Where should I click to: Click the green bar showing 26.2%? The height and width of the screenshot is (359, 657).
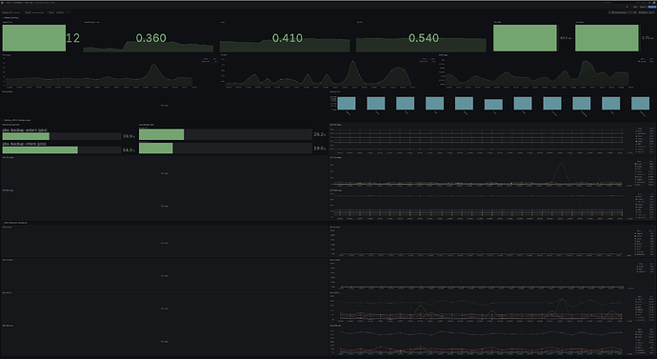point(161,134)
